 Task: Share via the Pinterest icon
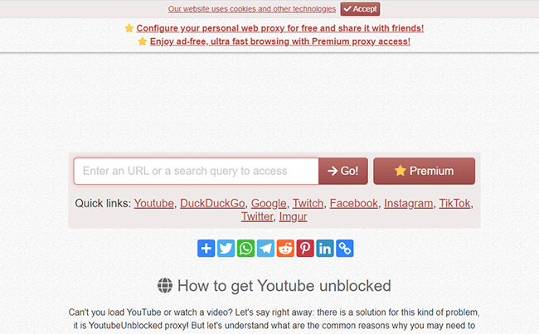305,248
